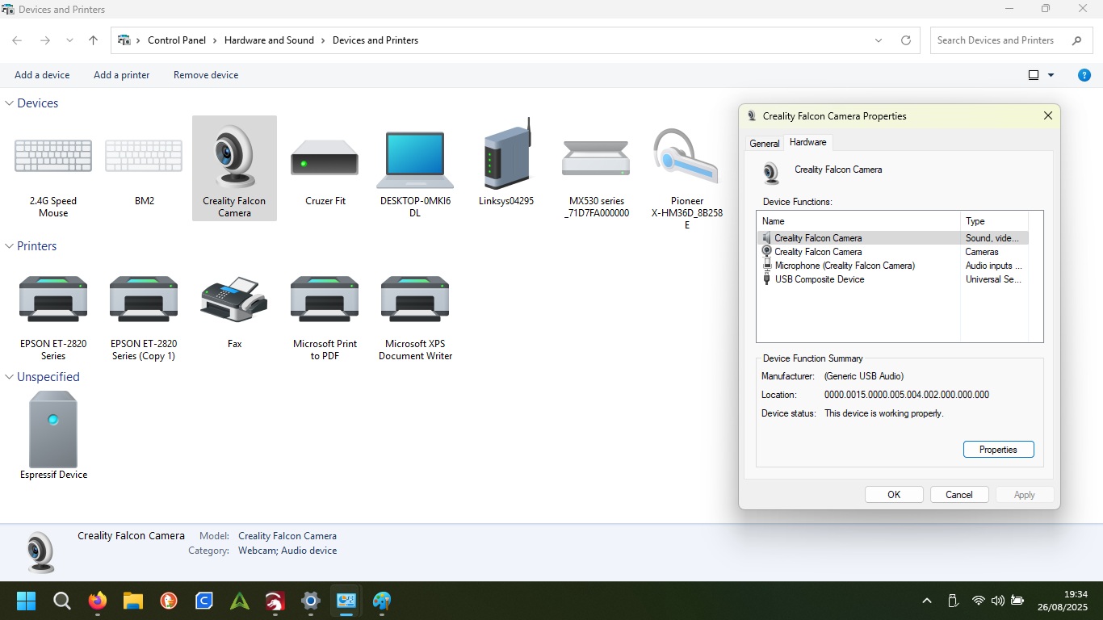
Task: Select Creality Falcon Camera Sound, video row
Action: click(x=892, y=238)
